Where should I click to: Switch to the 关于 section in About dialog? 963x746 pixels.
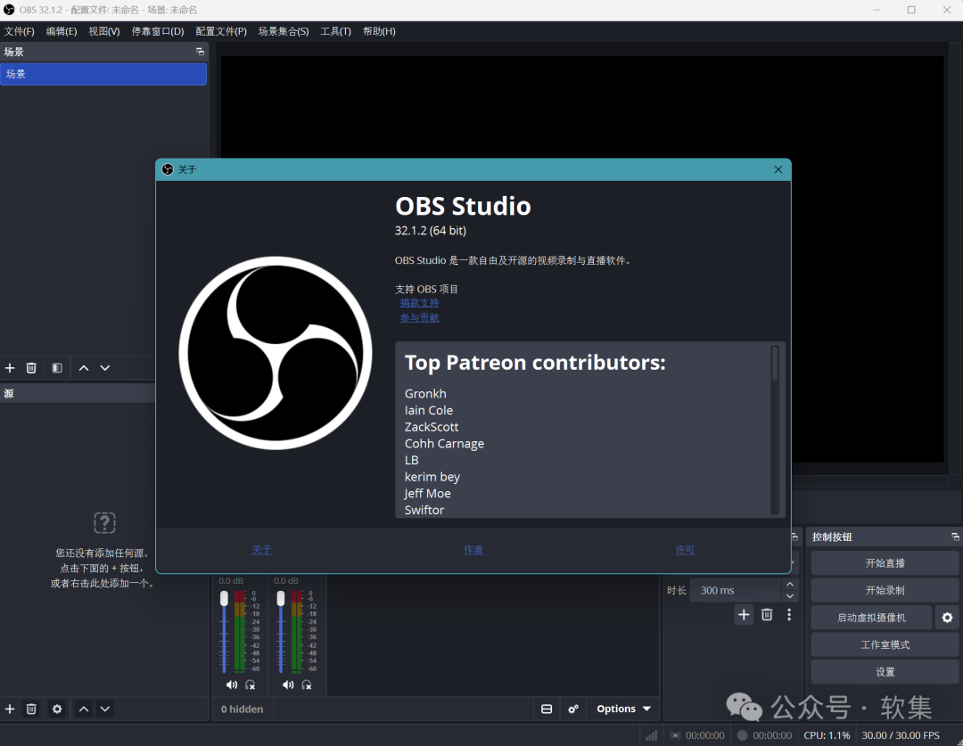point(261,550)
